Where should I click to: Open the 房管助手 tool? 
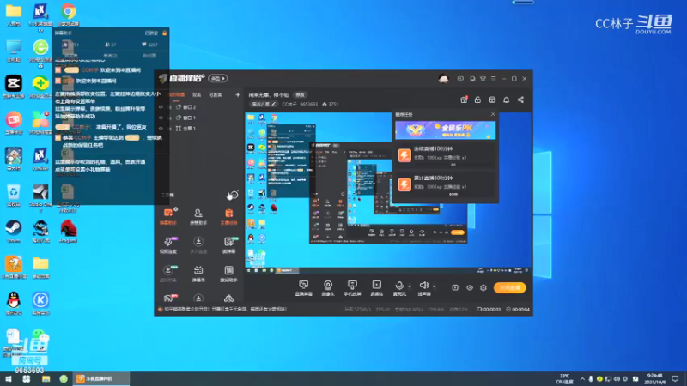click(198, 217)
